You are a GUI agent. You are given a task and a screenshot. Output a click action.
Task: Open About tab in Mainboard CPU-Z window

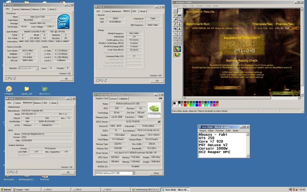coord(54,103)
